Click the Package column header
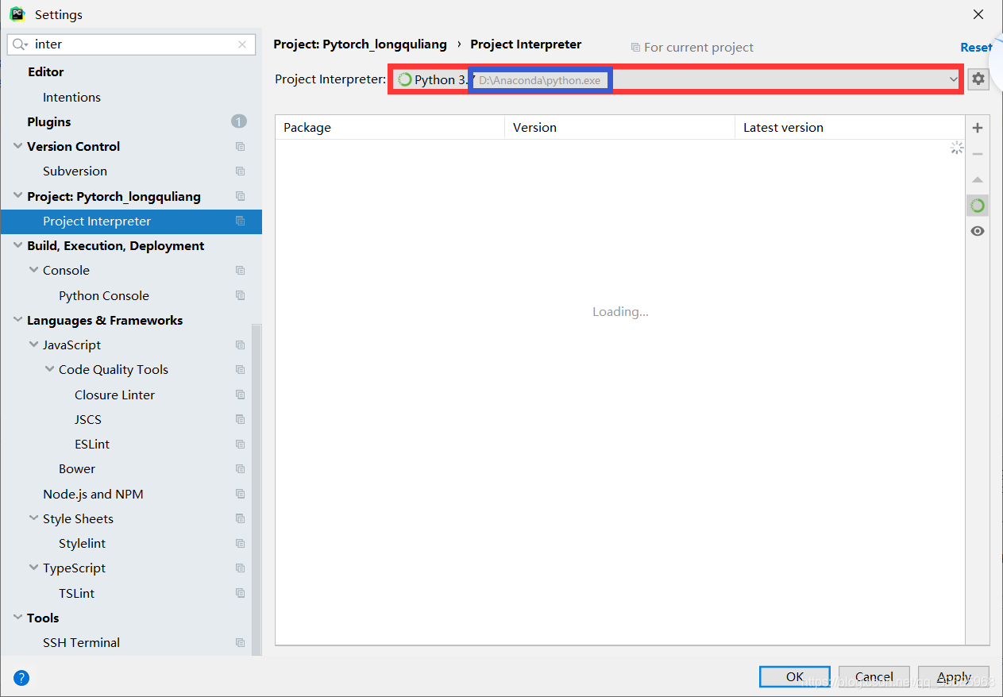This screenshot has width=1003, height=697. click(x=390, y=128)
